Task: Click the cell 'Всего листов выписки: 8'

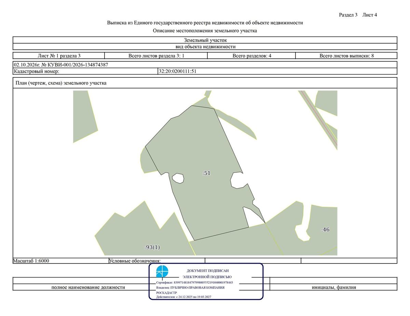Action: point(346,56)
